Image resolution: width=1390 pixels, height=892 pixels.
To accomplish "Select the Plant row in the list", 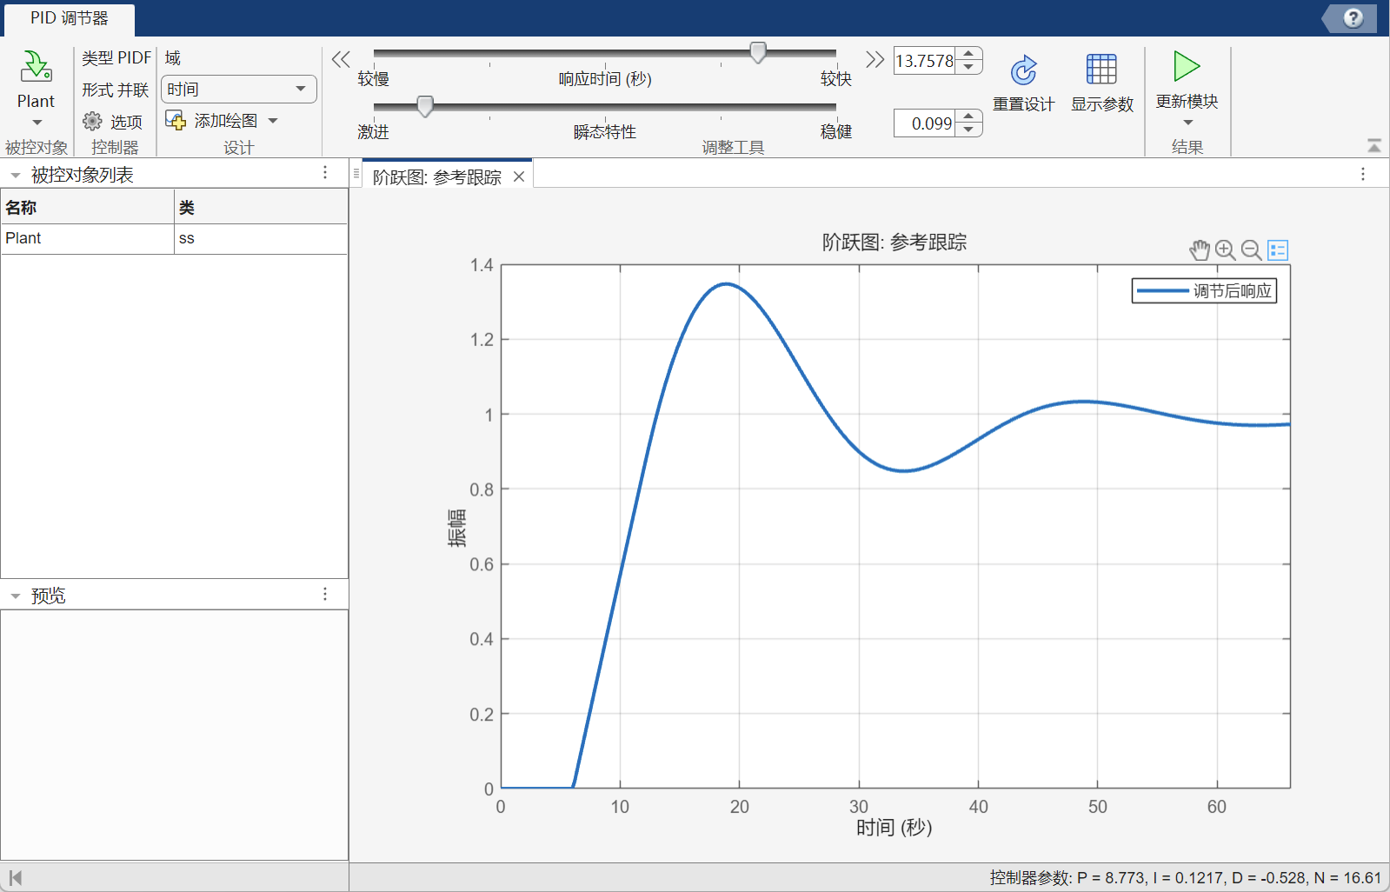I will point(87,238).
